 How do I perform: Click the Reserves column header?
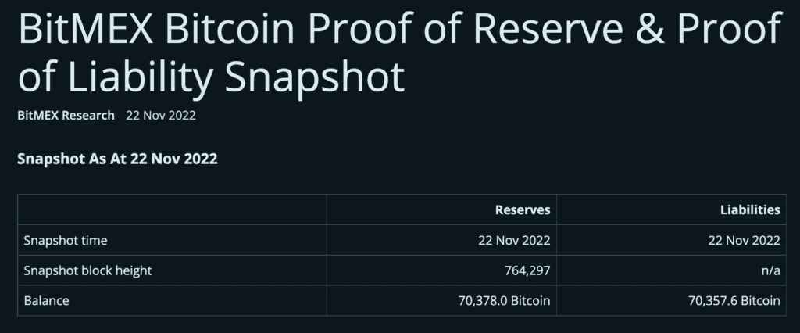pyautogui.click(x=523, y=209)
